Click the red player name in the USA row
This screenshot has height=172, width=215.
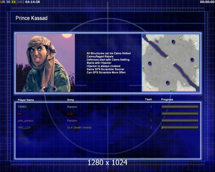(19, 114)
